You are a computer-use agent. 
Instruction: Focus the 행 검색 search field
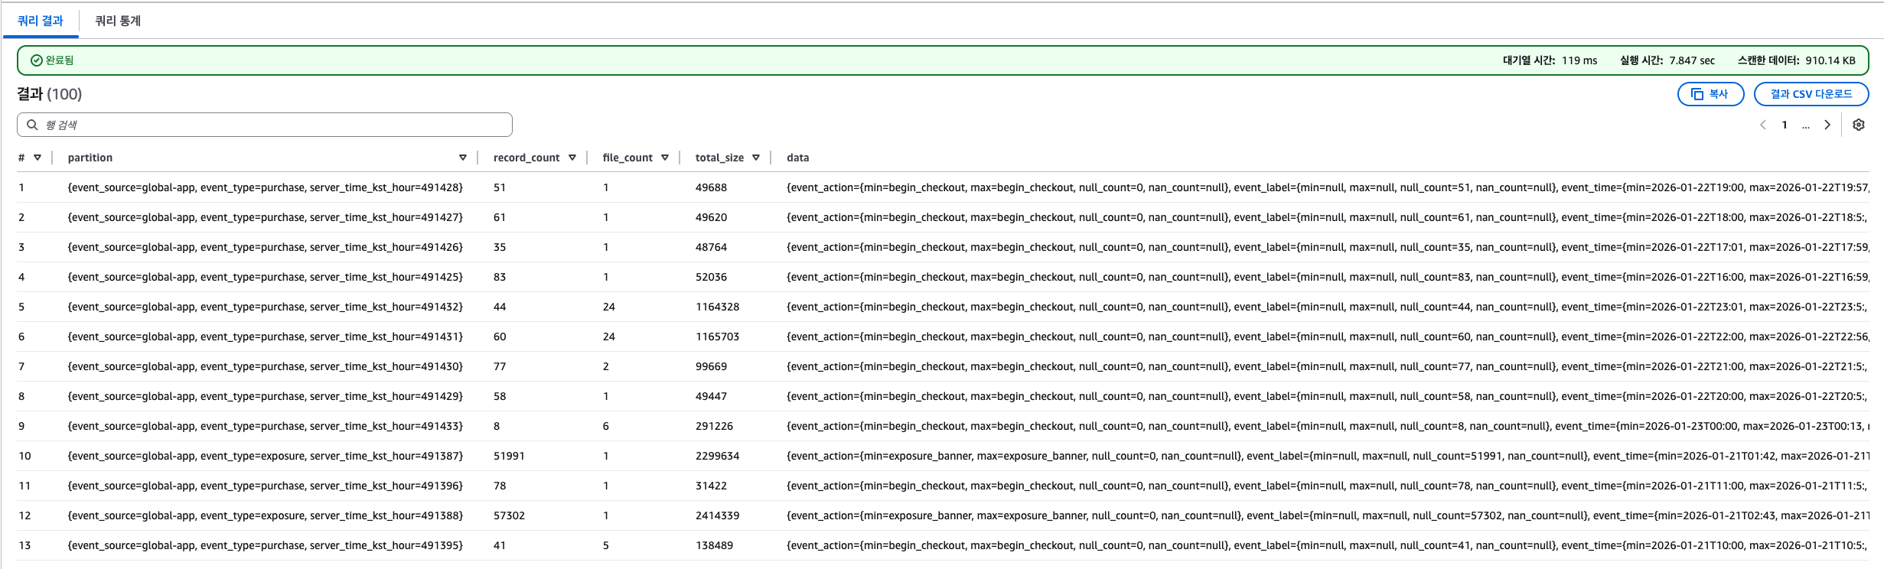point(265,125)
